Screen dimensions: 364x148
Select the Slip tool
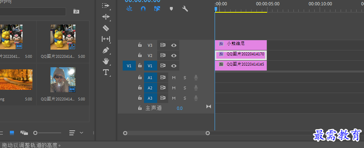click(x=106, y=39)
